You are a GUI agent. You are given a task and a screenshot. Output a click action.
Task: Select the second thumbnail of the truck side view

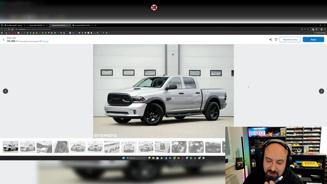[x=27, y=147]
